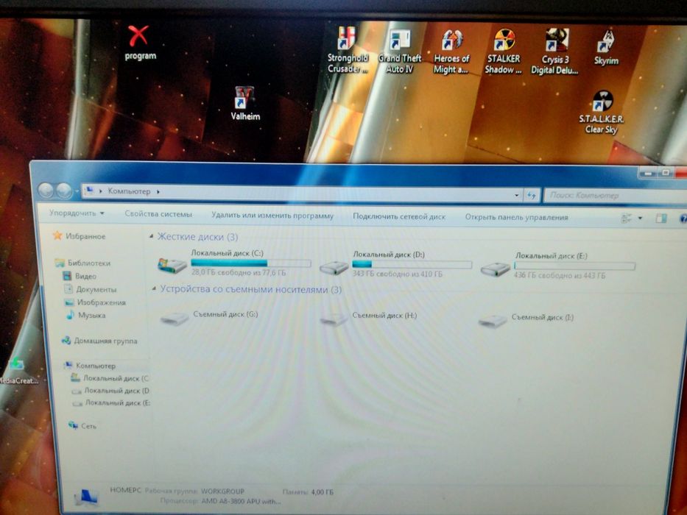
Task: Click 'Открыть панель управления'
Action: [516, 217]
